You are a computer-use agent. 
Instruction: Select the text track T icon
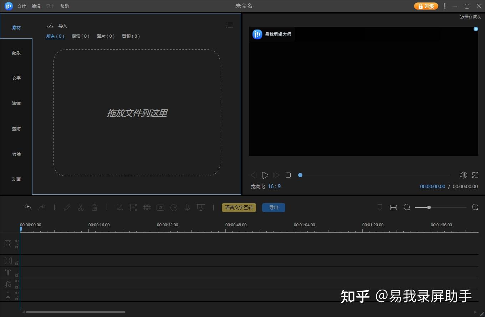coord(8,272)
